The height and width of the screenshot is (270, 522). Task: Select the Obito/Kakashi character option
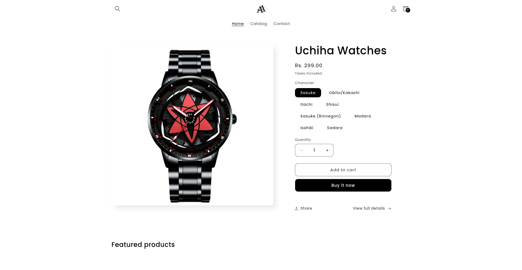tap(344, 93)
